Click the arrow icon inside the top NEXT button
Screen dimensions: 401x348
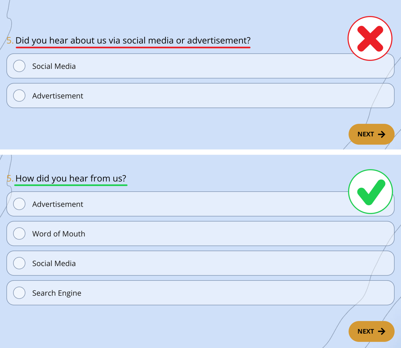[383, 134]
